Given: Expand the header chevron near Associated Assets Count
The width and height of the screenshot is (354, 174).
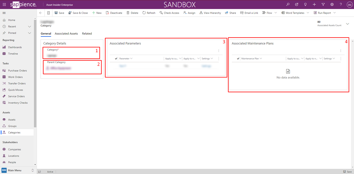Looking at the screenshot, I should 347,24.
